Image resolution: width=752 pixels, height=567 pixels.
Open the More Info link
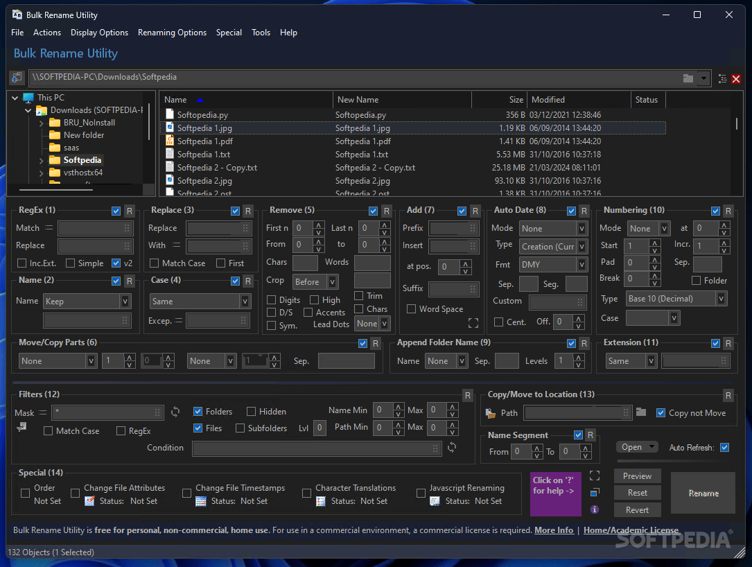(x=554, y=530)
